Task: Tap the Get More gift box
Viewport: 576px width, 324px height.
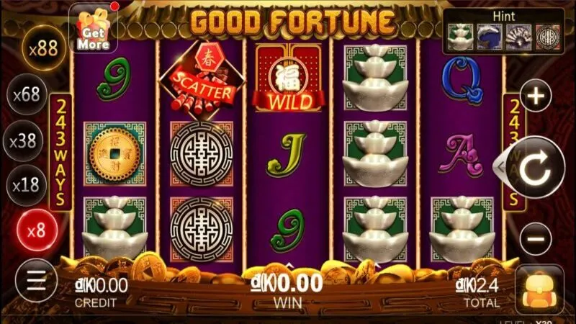Action: 94,29
